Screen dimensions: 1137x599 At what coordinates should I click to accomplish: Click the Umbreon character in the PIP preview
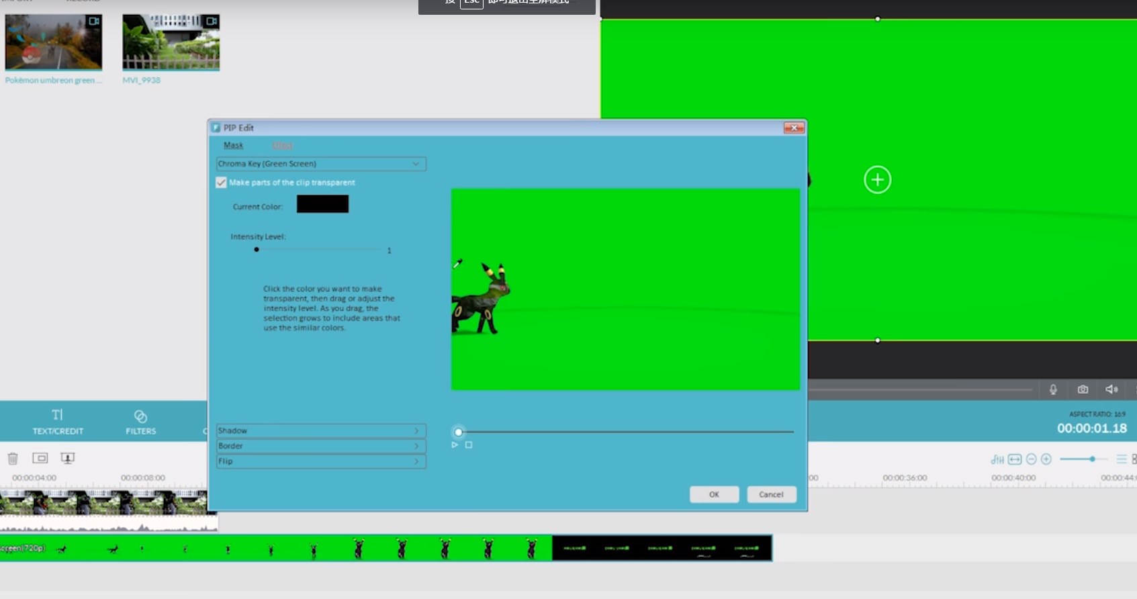coord(480,299)
